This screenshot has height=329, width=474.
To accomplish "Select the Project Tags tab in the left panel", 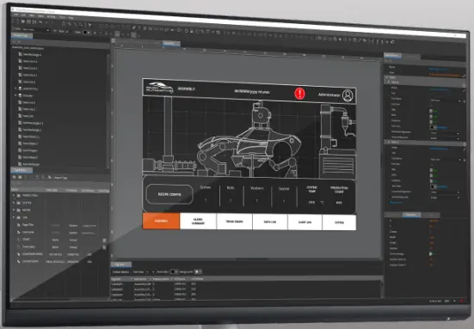I will (22, 35).
